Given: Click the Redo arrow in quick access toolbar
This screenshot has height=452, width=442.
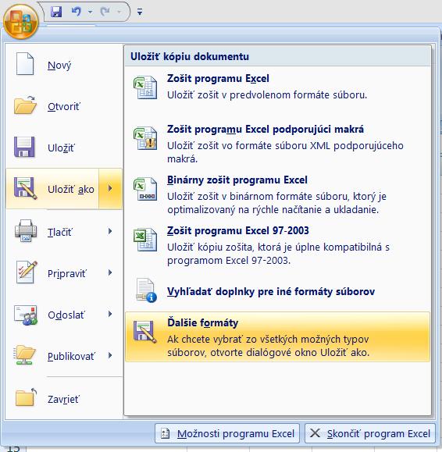Looking at the screenshot, I should [x=105, y=12].
